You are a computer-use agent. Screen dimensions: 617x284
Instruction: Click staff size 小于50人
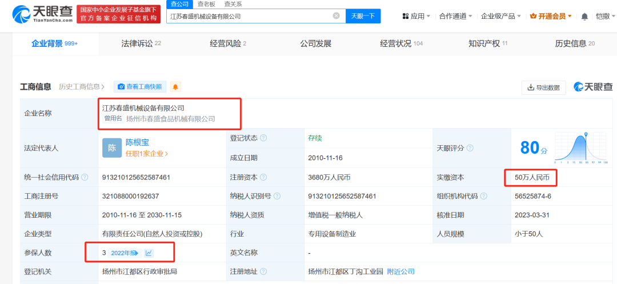529,234
